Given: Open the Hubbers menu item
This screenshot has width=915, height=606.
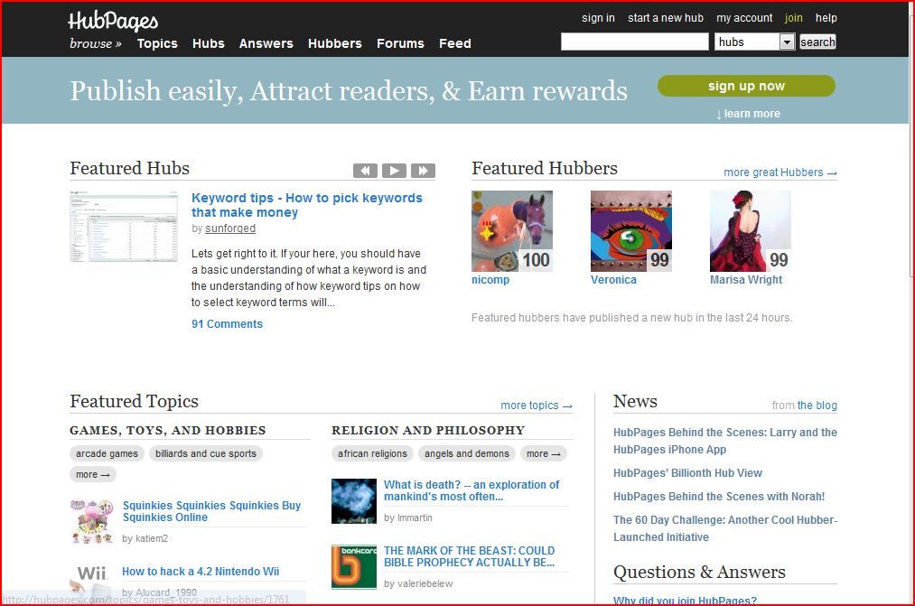Looking at the screenshot, I should pos(335,43).
